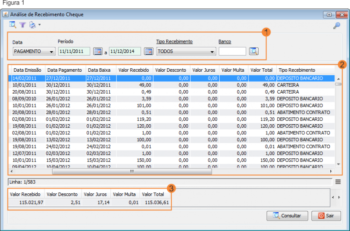
Task: Sort by Data Emissão column header
Action: 27,70
